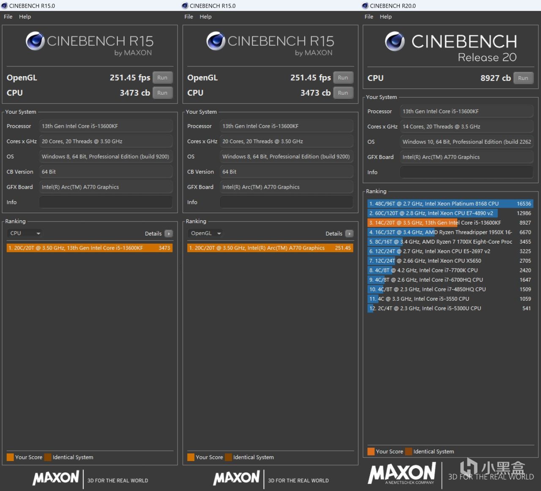
Task: Run the CPU benchmark in Cinebench R20
Action: click(523, 78)
